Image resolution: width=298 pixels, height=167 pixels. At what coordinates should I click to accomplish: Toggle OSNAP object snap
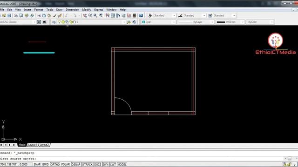tap(76, 164)
